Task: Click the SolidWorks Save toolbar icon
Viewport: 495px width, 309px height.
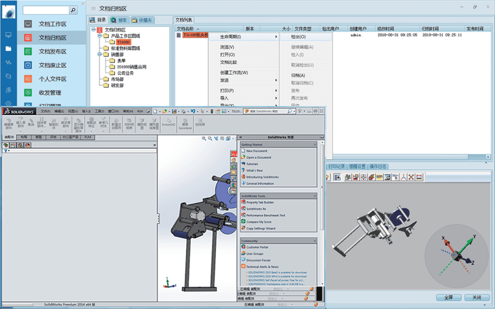Action: pyautogui.click(x=174, y=112)
